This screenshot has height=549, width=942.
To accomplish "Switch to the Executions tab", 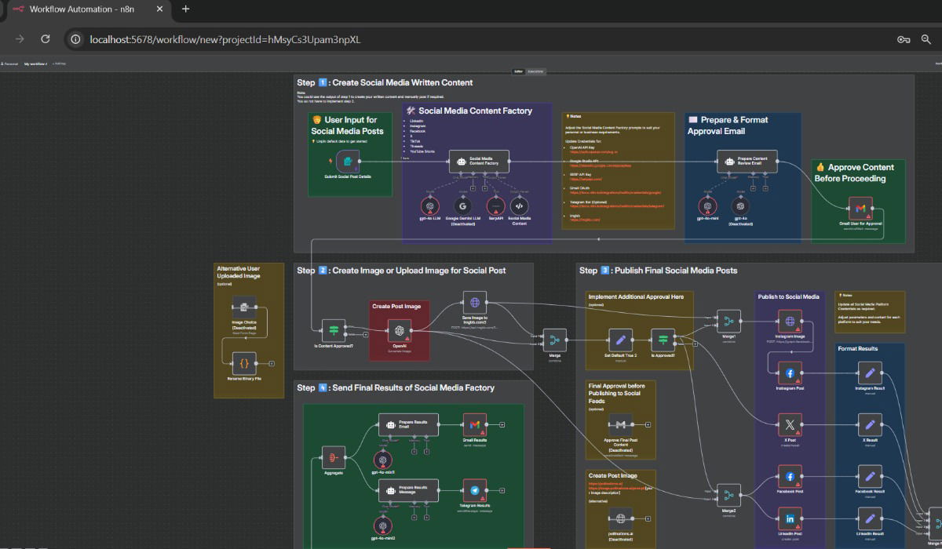I will tap(536, 71).
